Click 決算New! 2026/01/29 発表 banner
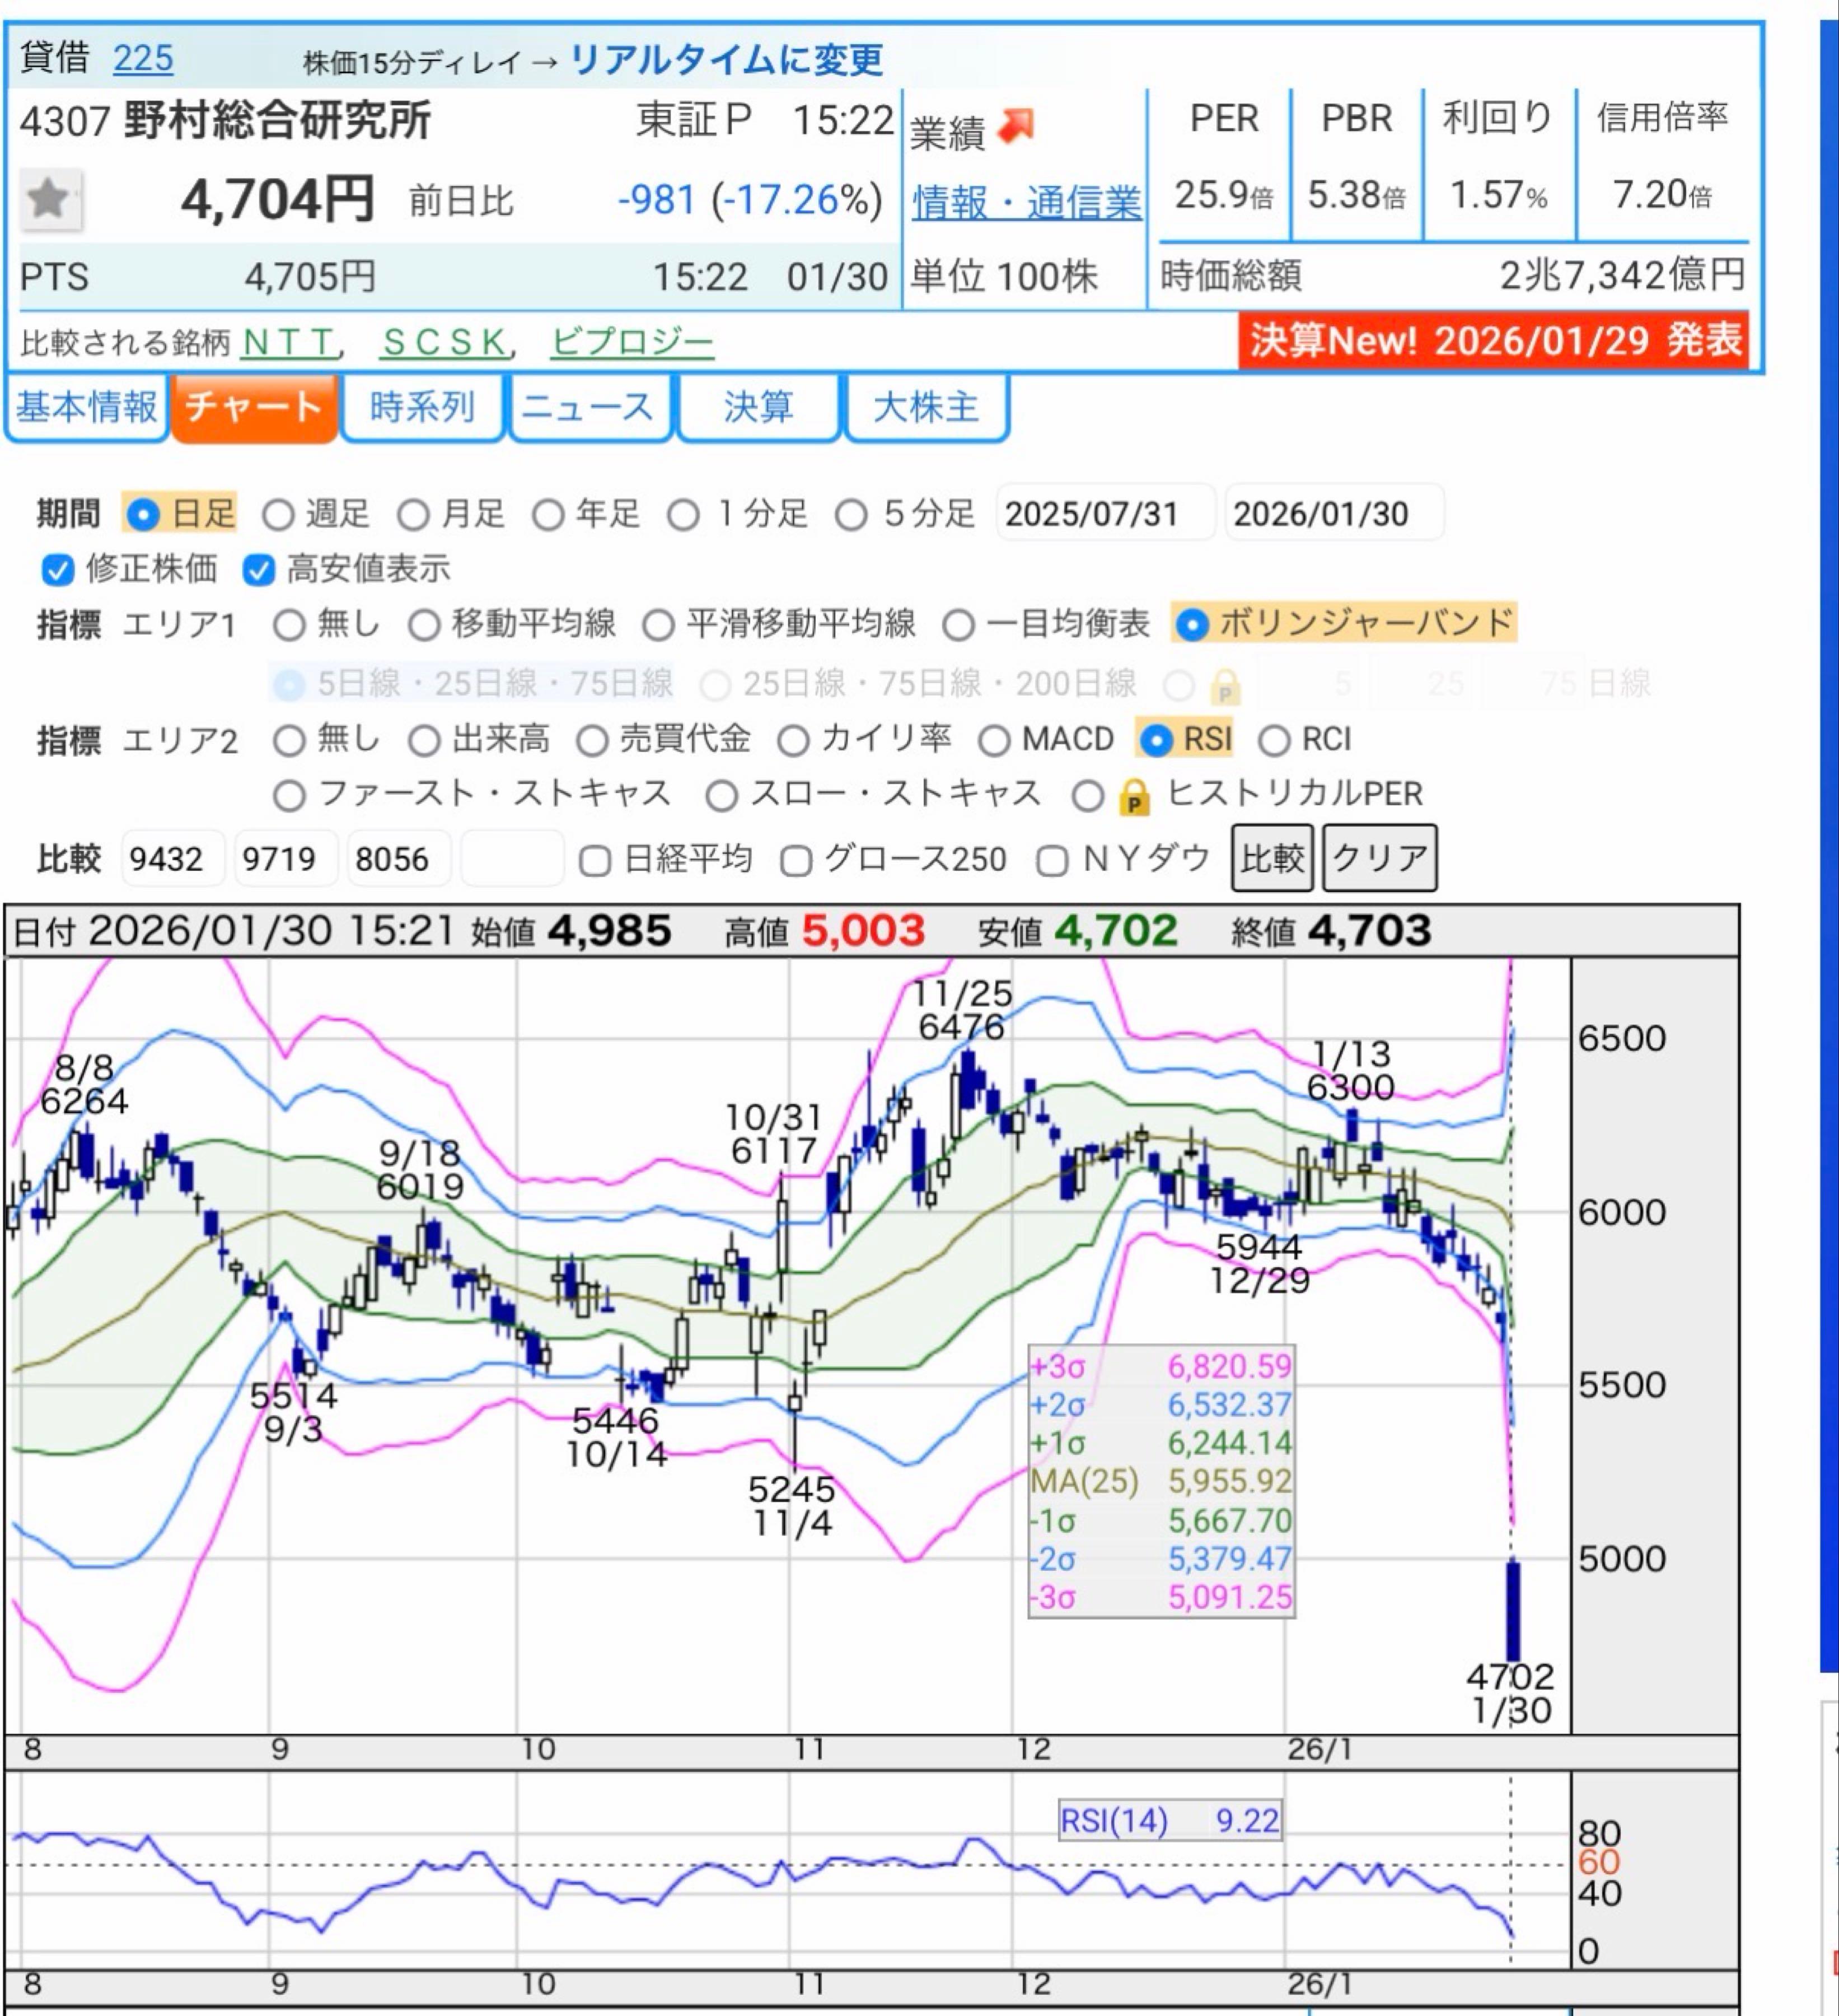The height and width of the screenshot is (2016, 1839). 1494,341
